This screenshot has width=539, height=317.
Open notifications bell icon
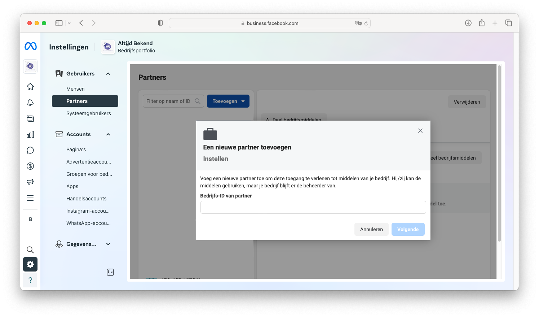[x=30, y=103]
